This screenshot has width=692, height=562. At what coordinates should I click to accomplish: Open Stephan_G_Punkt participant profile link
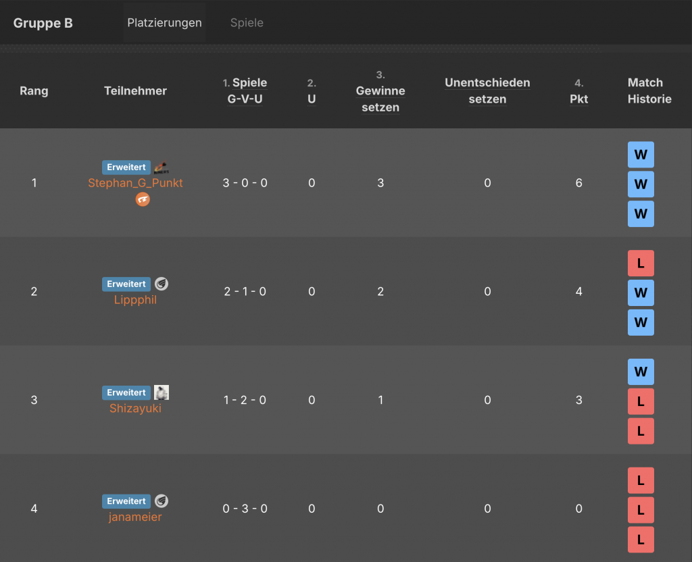point(135,183)
